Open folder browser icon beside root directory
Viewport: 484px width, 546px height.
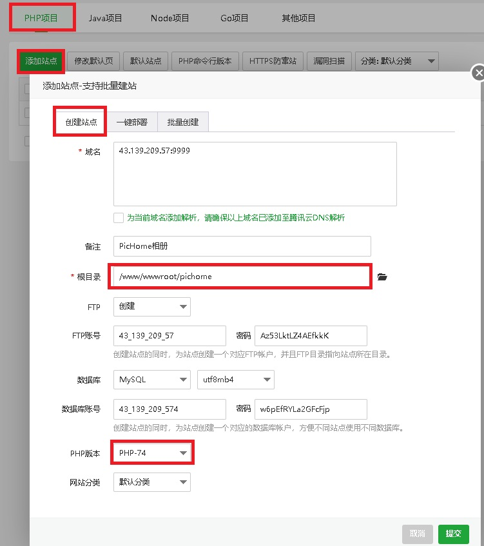[x=382, y=277]
